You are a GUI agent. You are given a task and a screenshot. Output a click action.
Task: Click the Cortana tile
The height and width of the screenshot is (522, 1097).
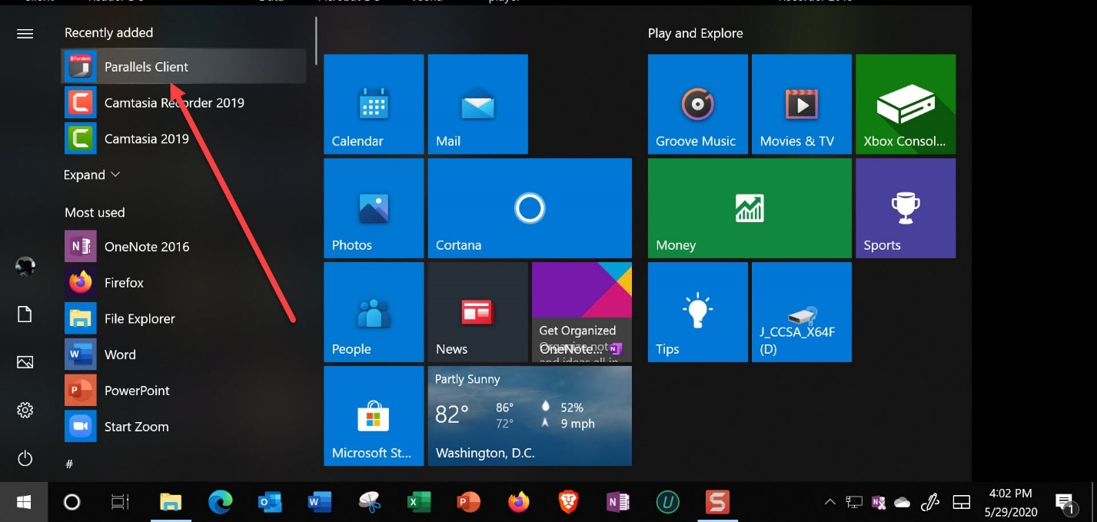tap(529, 208)
